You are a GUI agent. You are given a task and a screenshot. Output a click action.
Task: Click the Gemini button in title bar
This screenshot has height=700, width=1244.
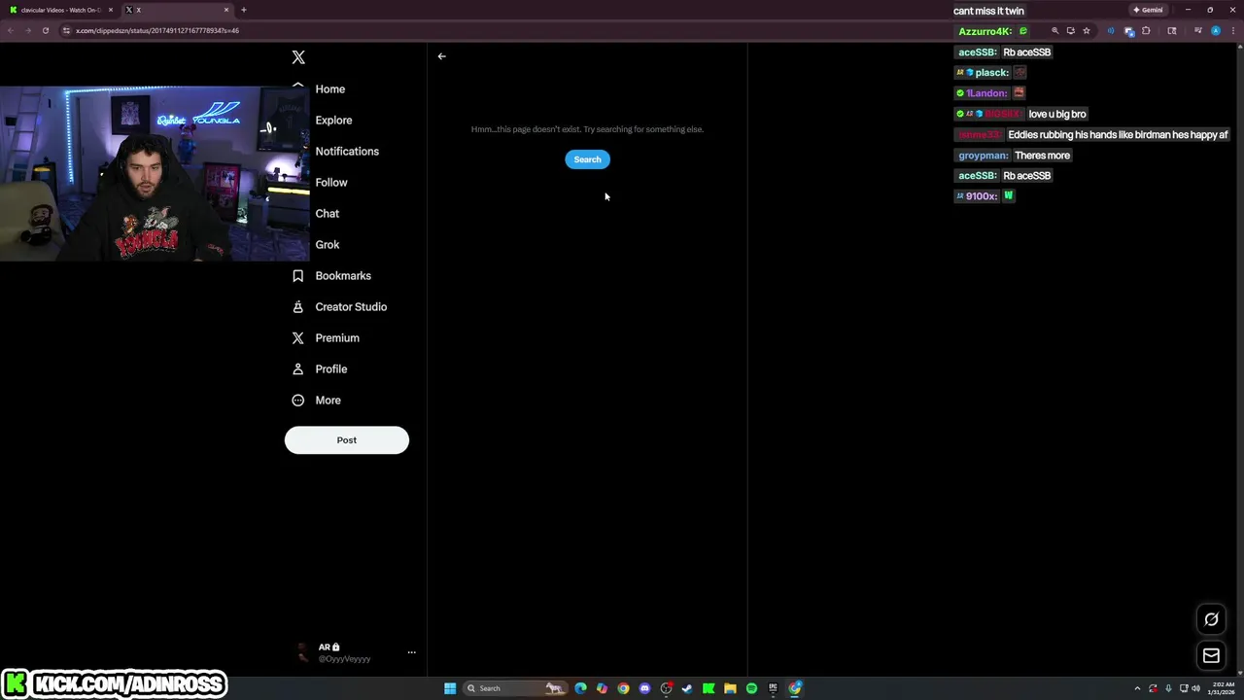1148,10
